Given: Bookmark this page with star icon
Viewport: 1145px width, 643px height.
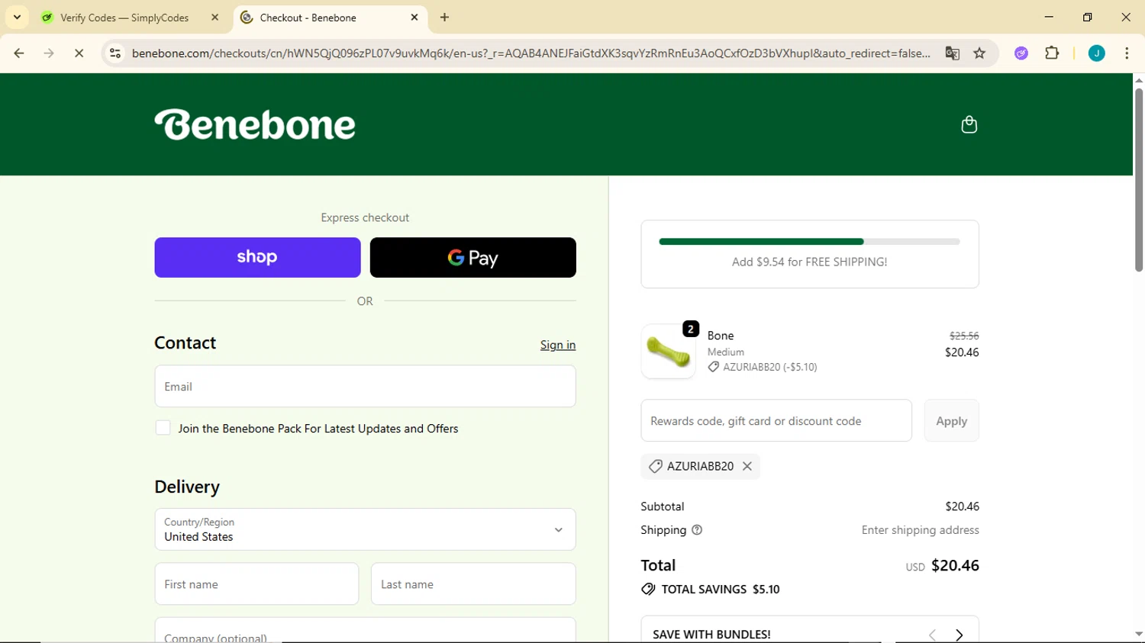Looking at the screenshot, I should click(x=979, y=53).
